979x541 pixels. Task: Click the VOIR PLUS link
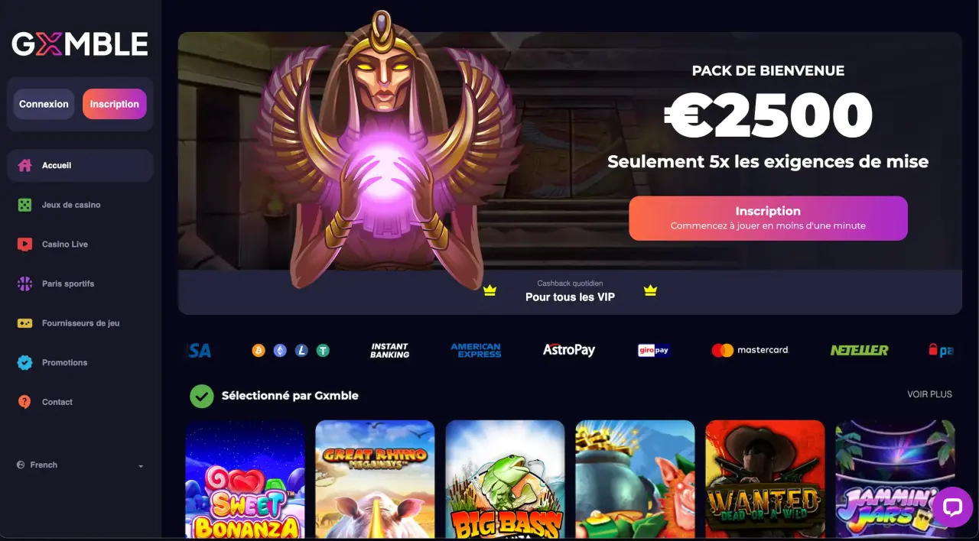pyautogui.click(x=929, y=394)
